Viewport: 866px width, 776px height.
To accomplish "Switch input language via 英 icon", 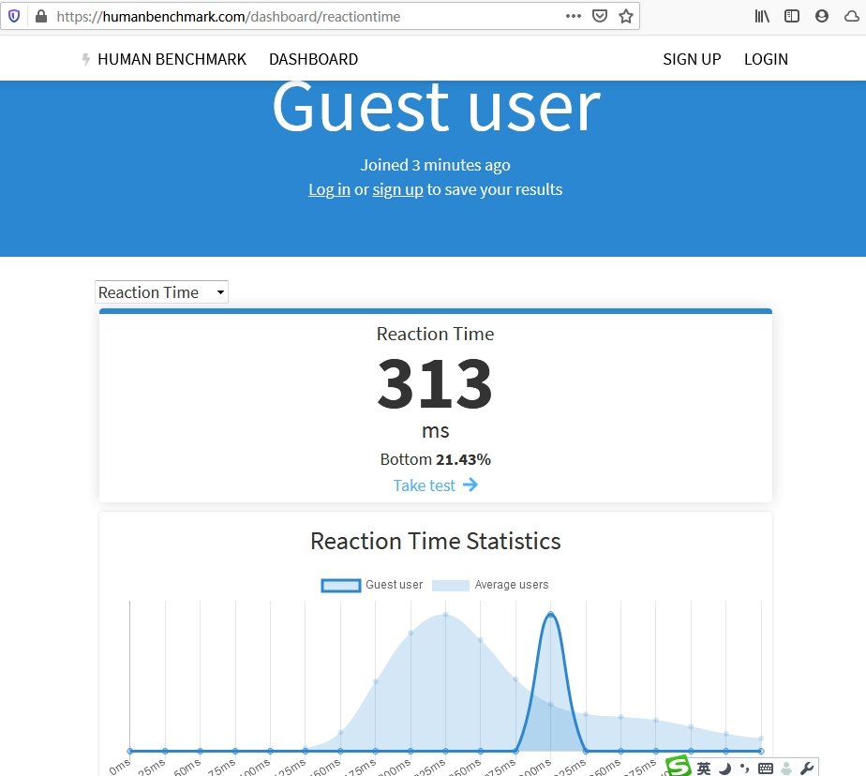I will [x=704, y=769].
